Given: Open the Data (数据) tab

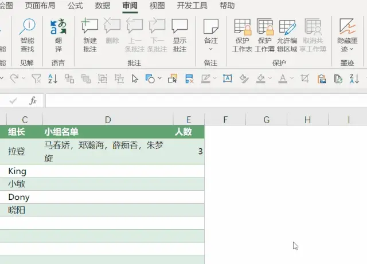Looking at the screenshot, I should (103, 5).
